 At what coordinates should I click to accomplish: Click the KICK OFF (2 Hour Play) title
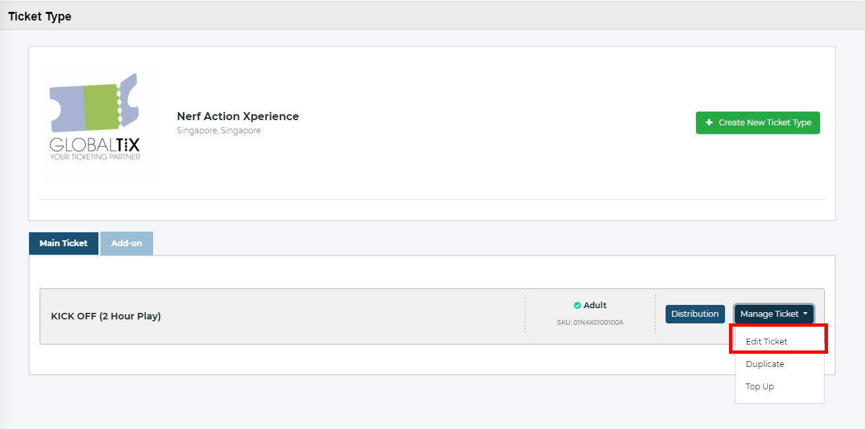(106, 316)
